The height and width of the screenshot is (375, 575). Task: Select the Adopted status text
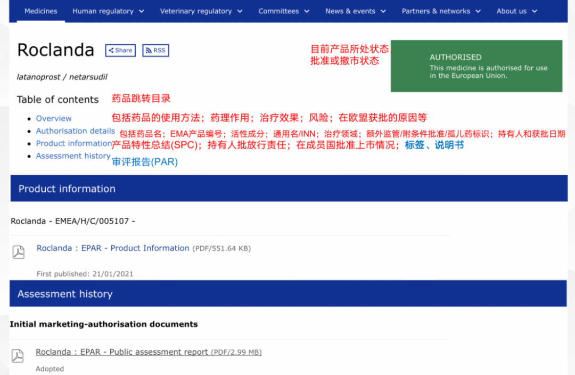click(x=50, y=369)
